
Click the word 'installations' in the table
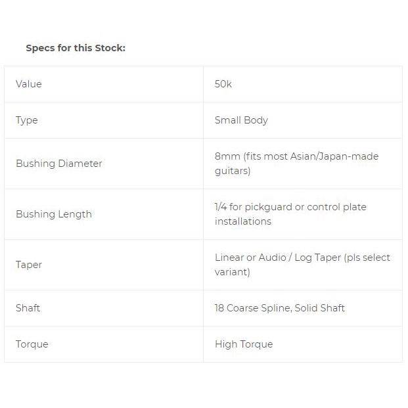(243, 221)
